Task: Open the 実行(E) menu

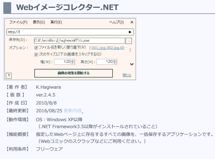Action: (x=56, y=22)
